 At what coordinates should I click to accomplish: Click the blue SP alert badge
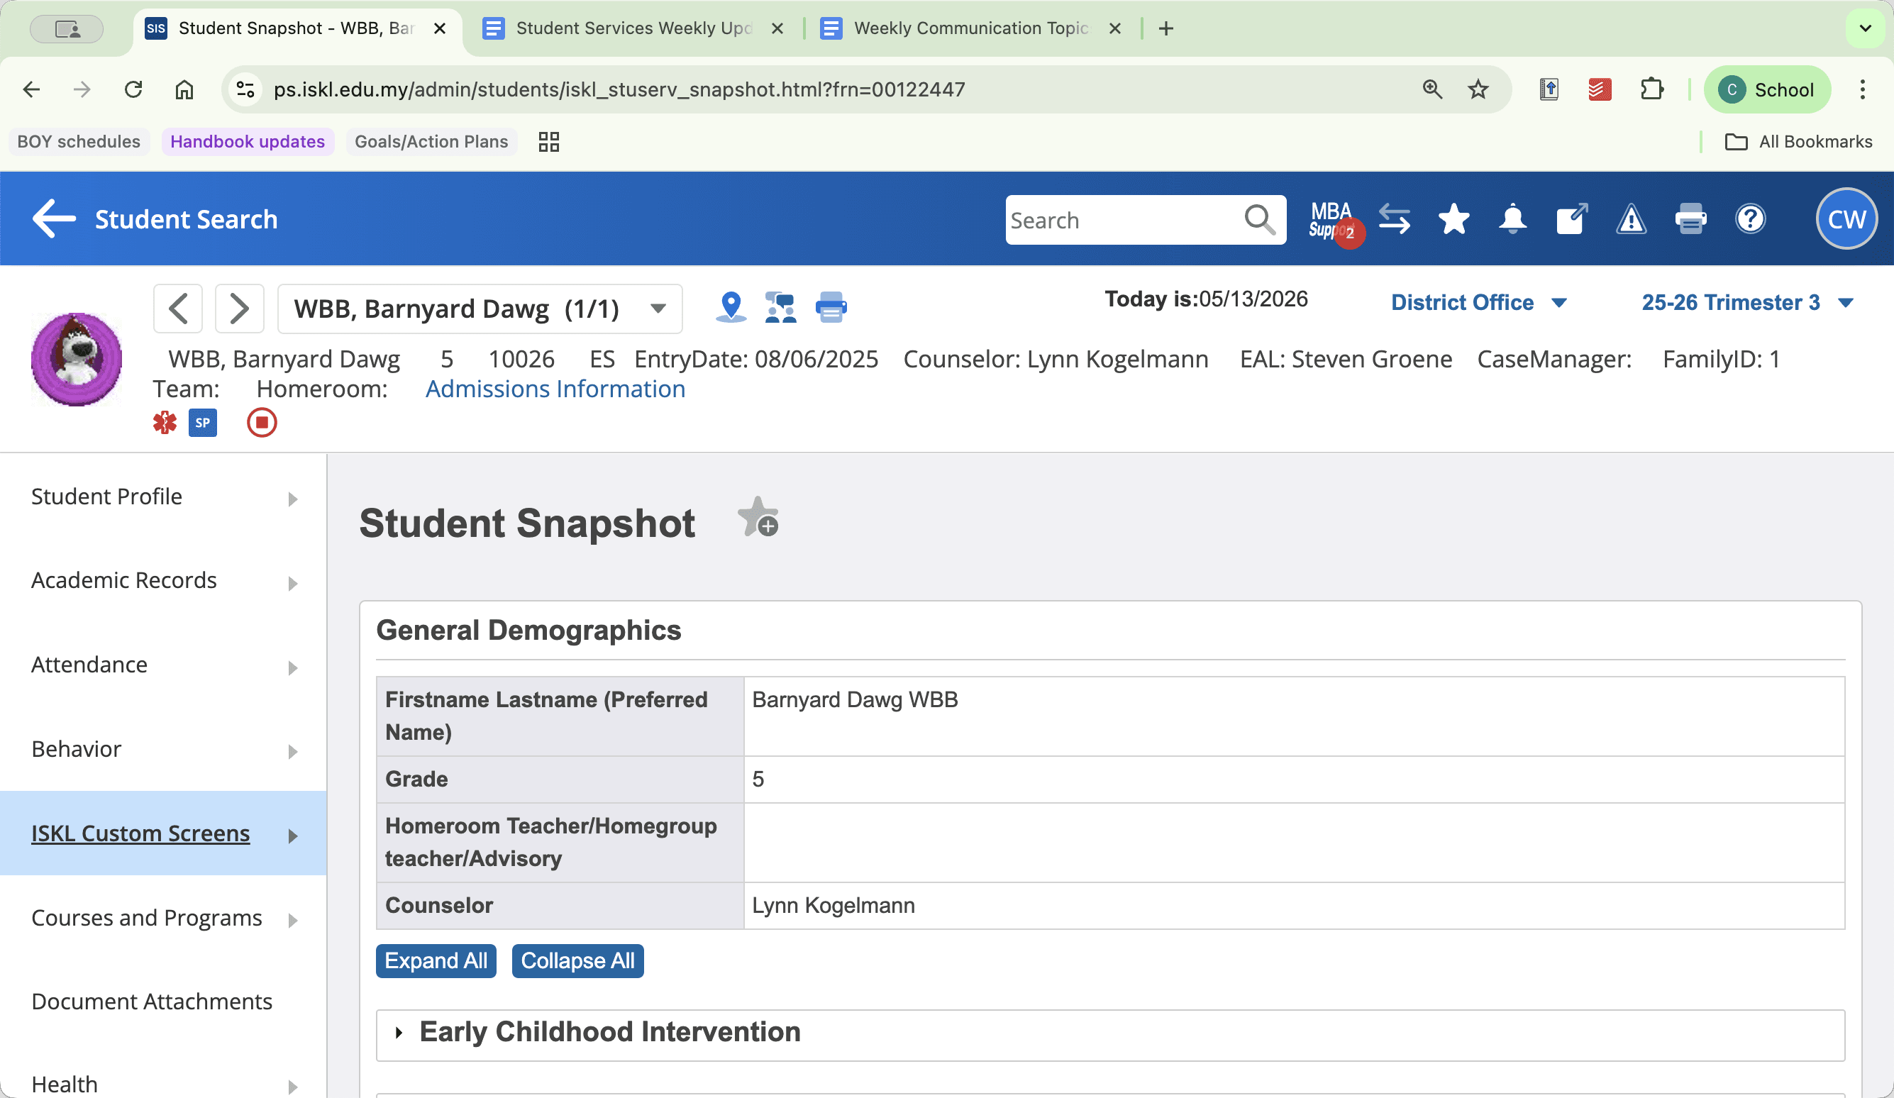203,422
